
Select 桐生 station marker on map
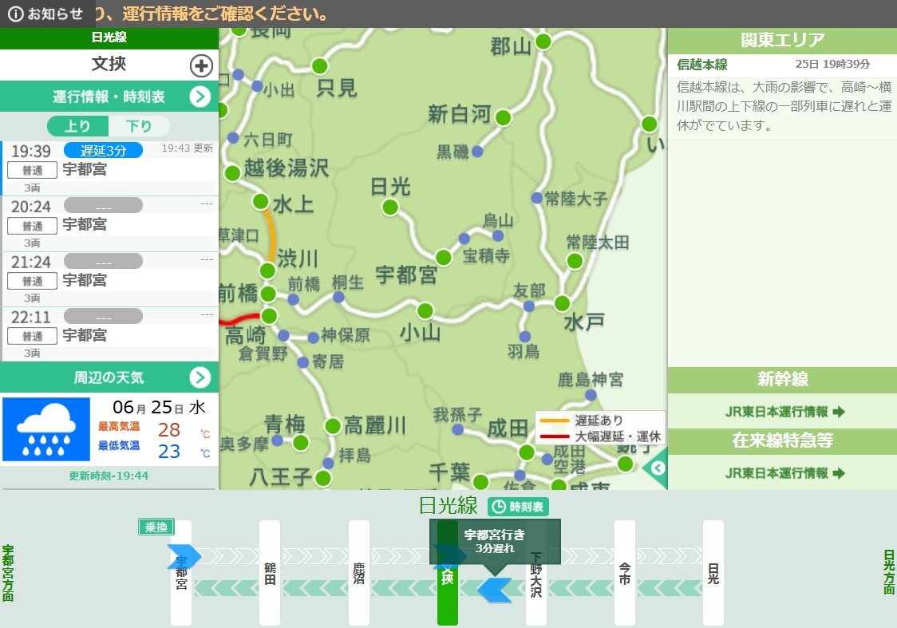(338, 297)
